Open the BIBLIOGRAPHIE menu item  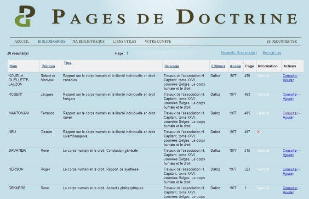(51, 41)
